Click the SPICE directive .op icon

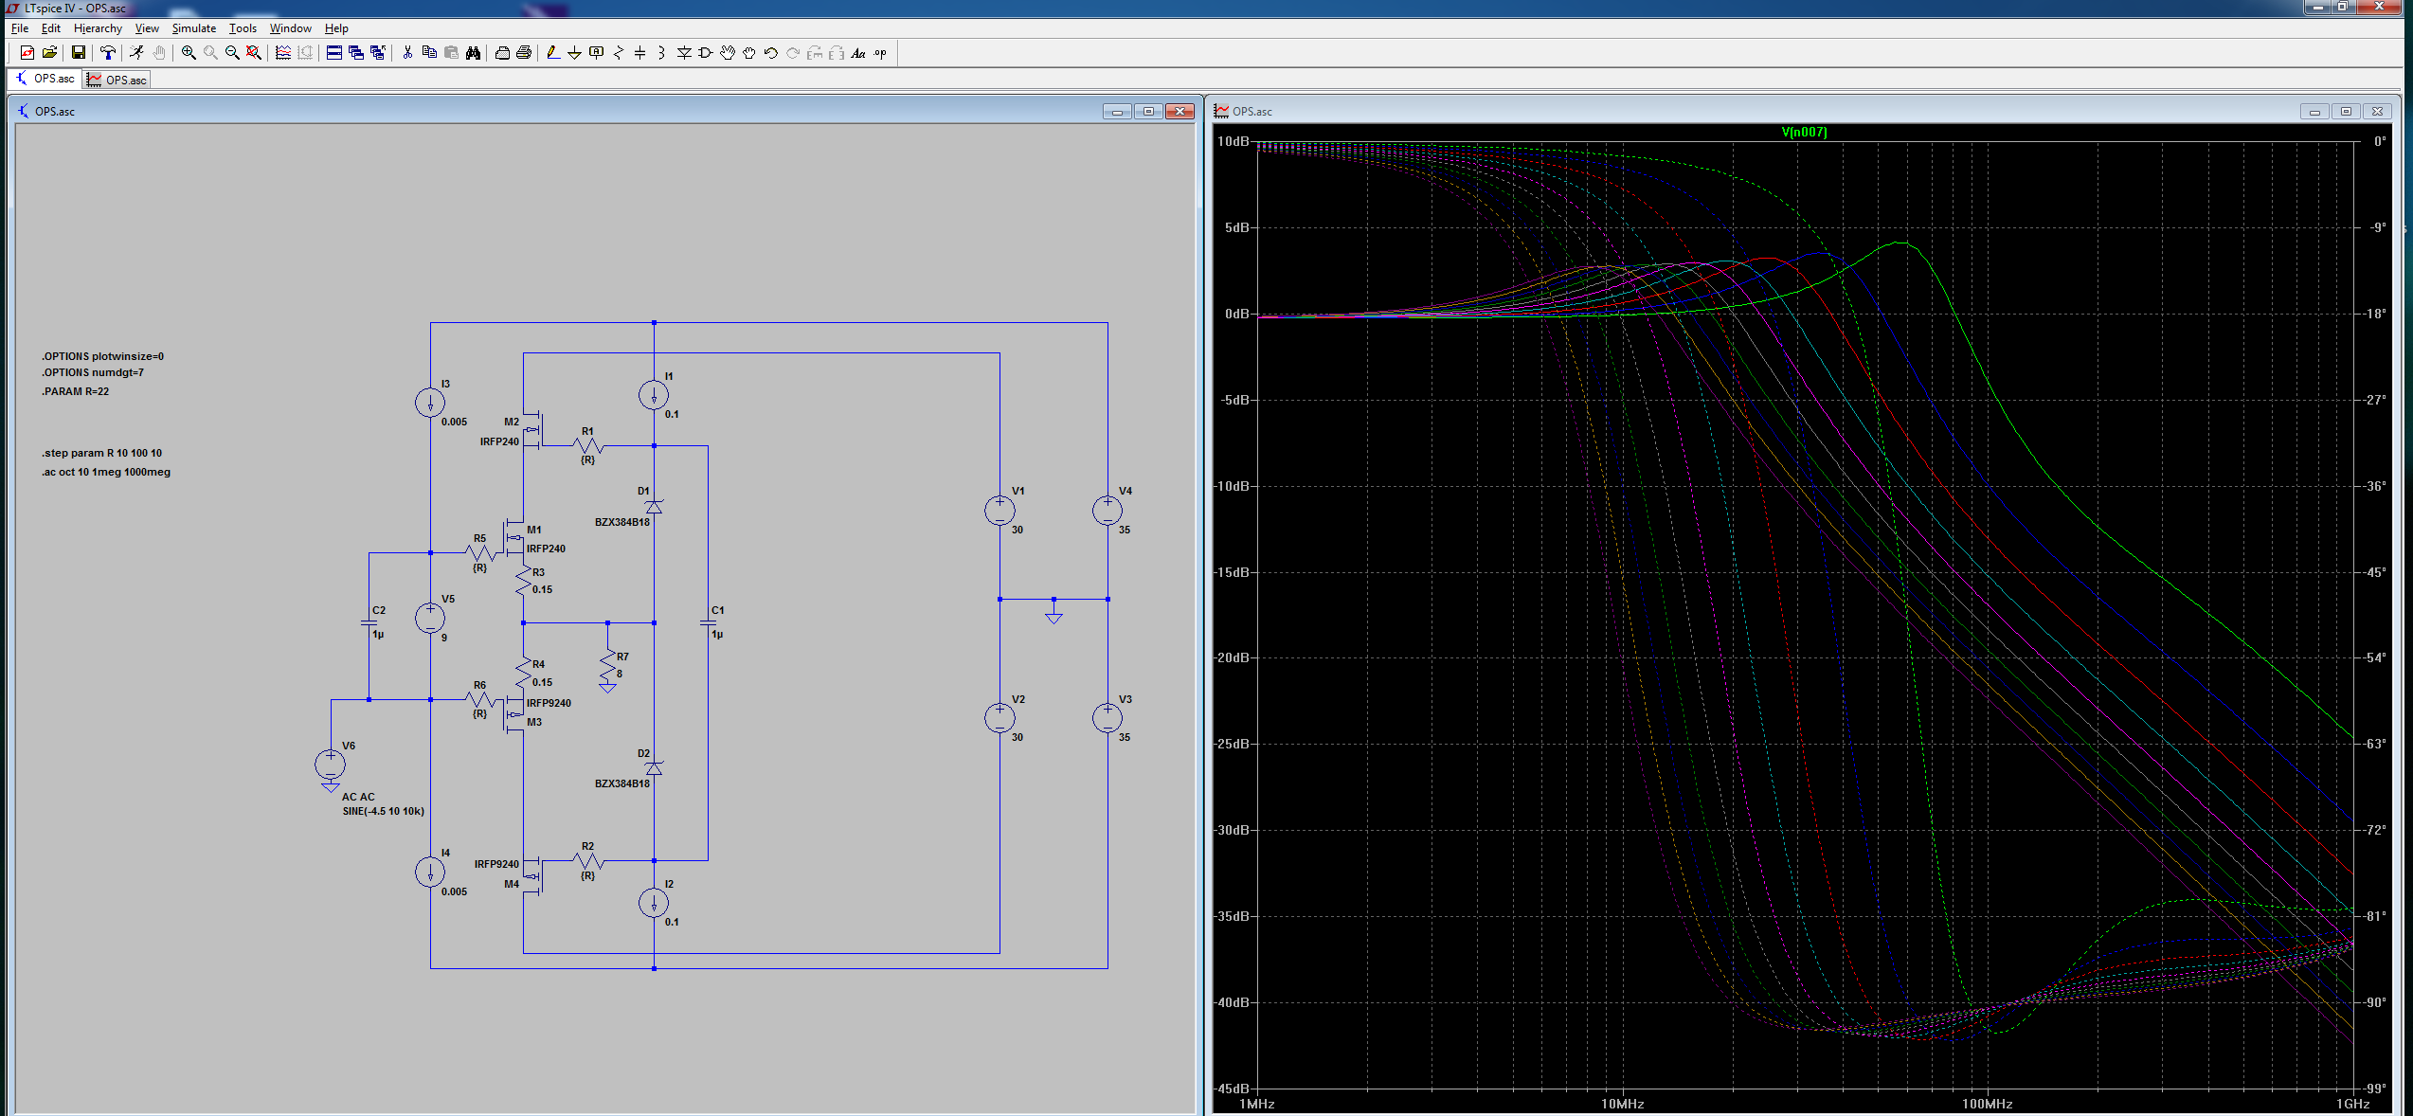click(880, 53)
